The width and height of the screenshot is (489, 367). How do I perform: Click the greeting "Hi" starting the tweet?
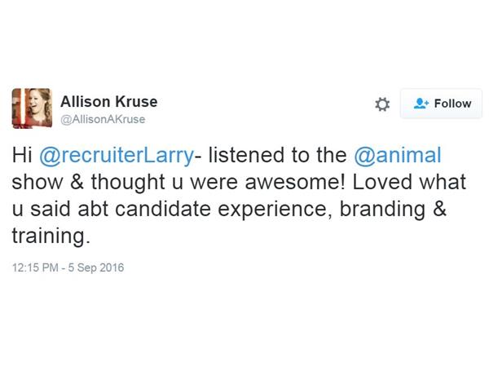click(22, 153)
